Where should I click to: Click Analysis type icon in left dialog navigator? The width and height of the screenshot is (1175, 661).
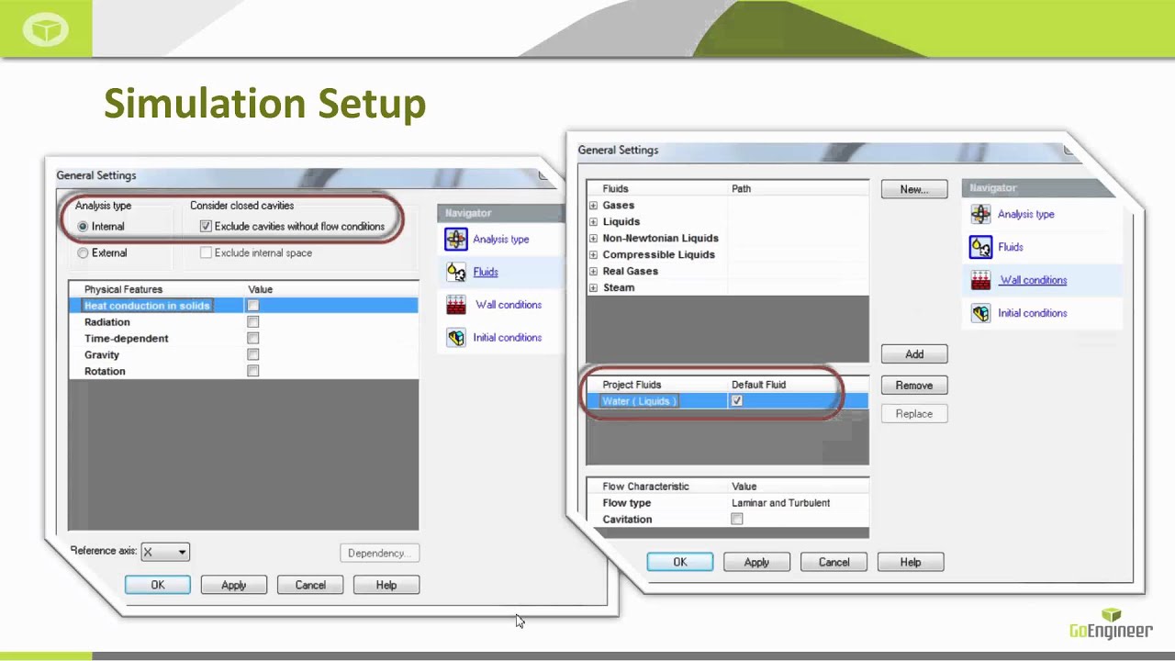pos(456,239)
